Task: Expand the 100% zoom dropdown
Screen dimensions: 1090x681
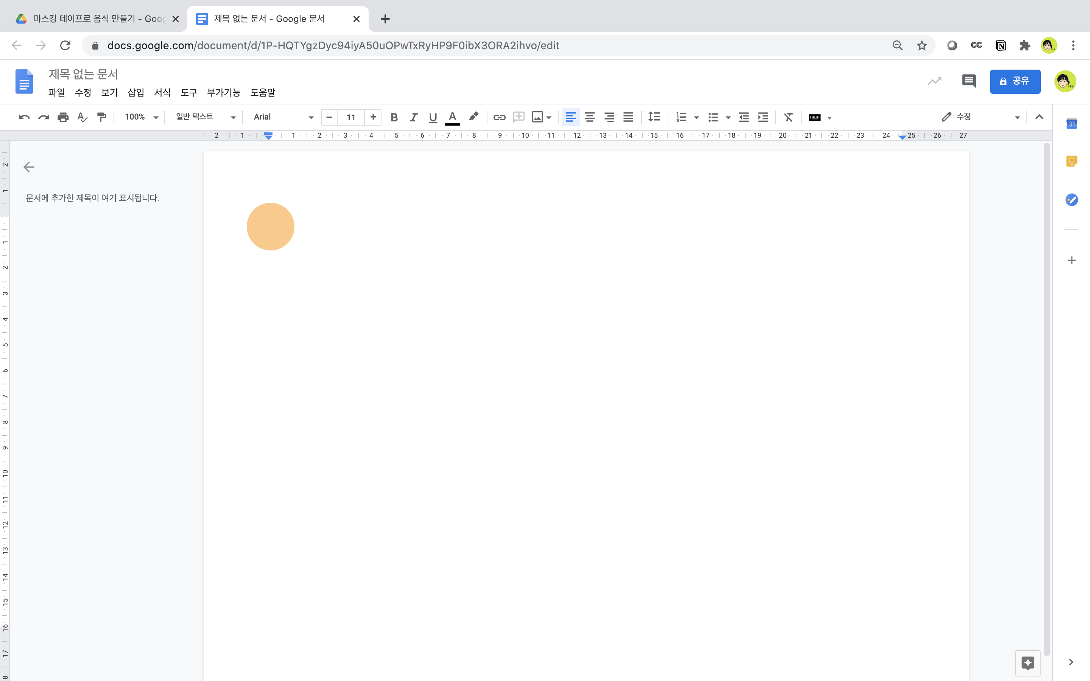Action: point(141,117)
